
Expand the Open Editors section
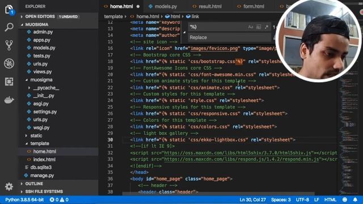[x=22, y=16]
